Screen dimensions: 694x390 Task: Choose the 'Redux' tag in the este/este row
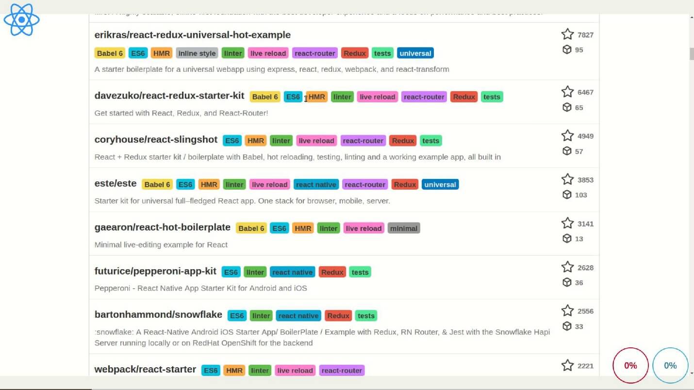coord(405,184)
